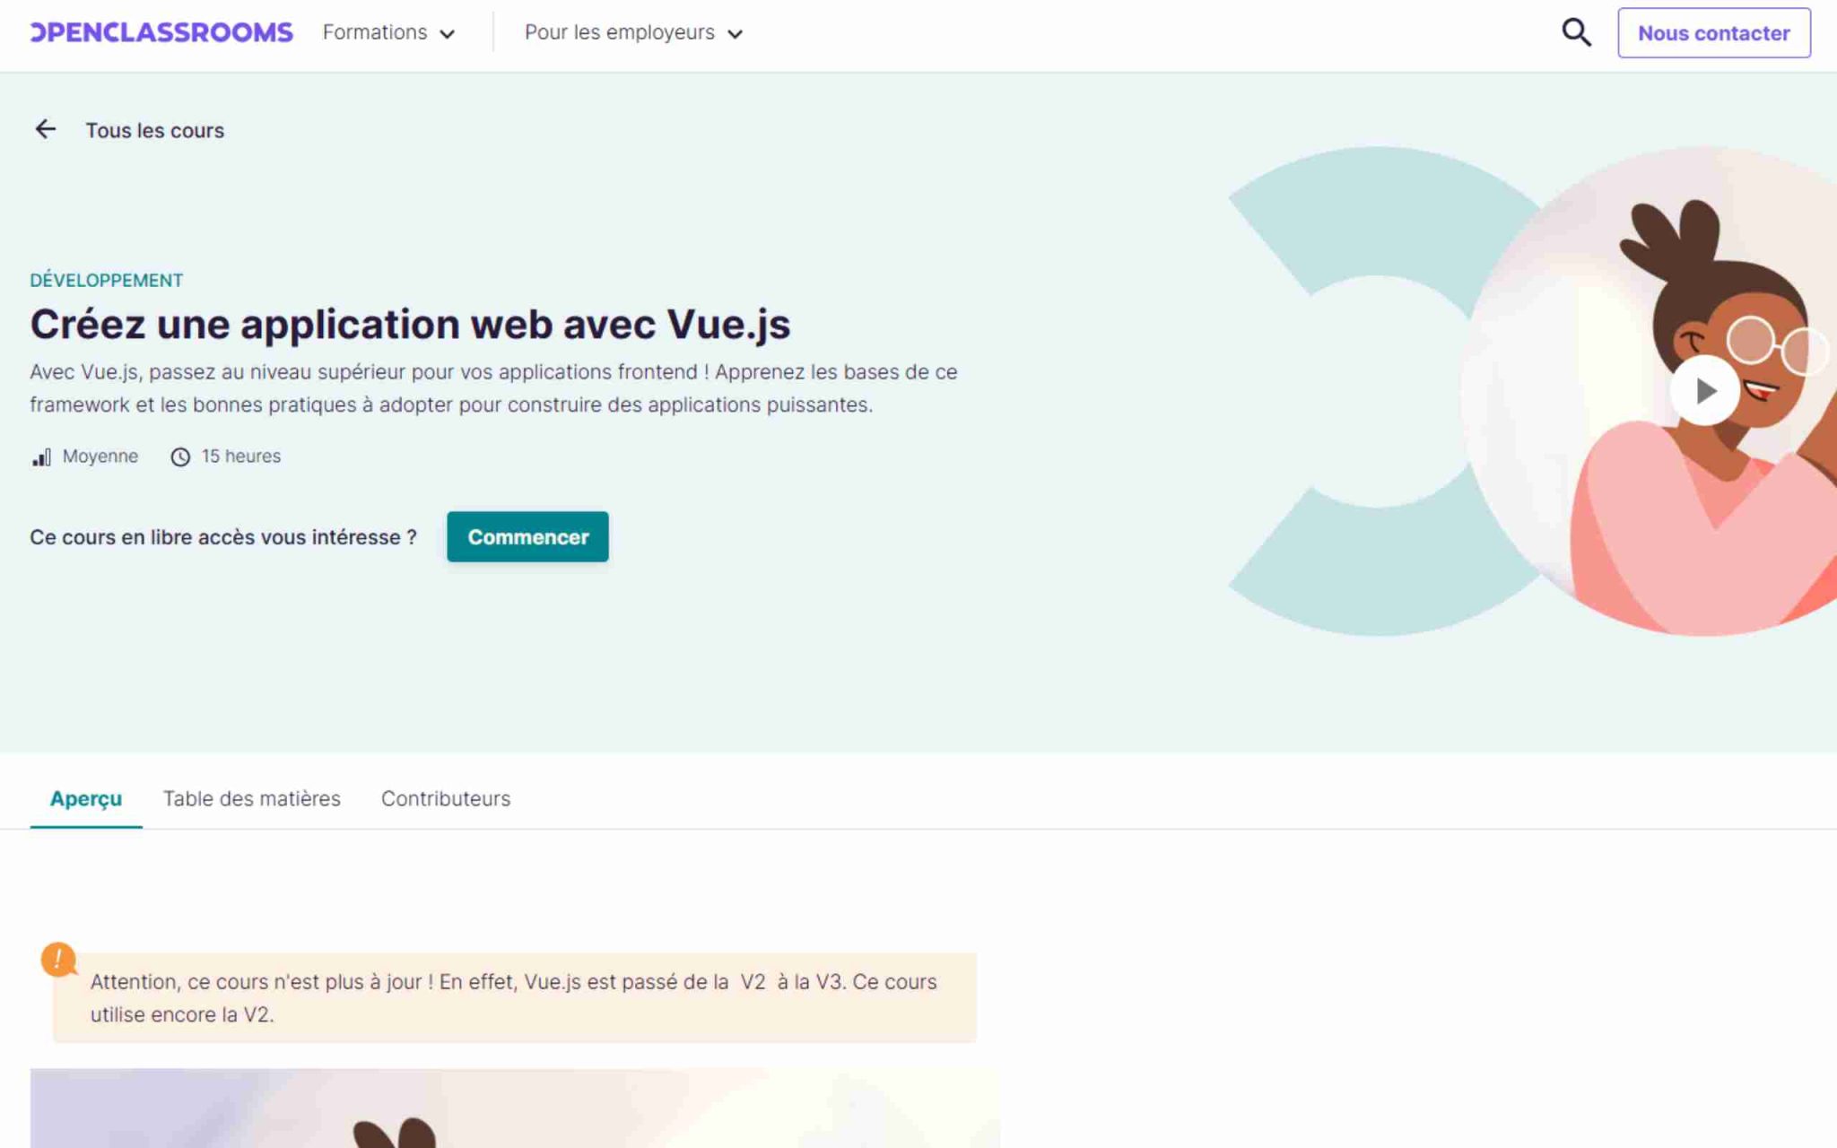The image size is (1837, 1148).
Task: Click the difficulty level bars icon
Action: click(x=41, y=457)
